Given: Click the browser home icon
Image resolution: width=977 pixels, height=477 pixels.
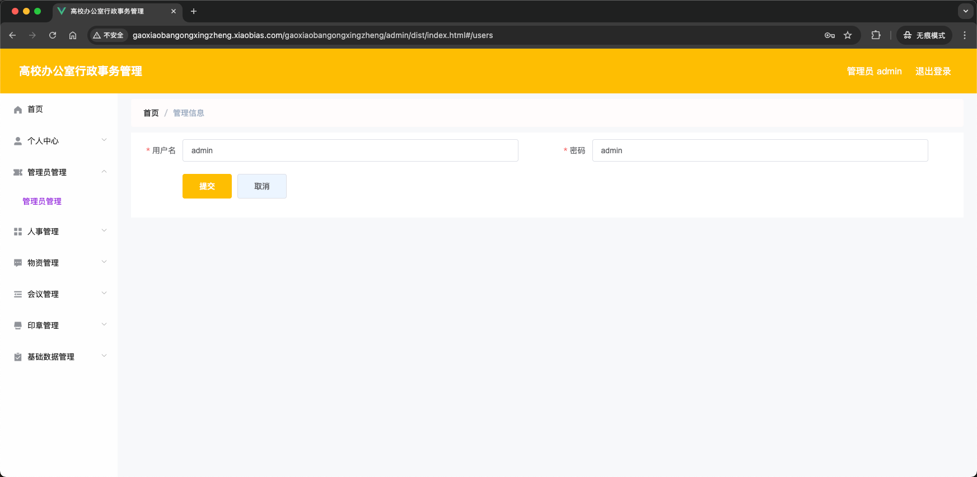Looking at the screenshot, I should click(73, 35).
